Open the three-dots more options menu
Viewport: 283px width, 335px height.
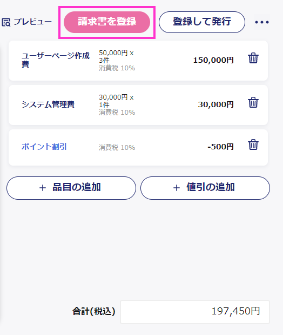tap(262, 22)
